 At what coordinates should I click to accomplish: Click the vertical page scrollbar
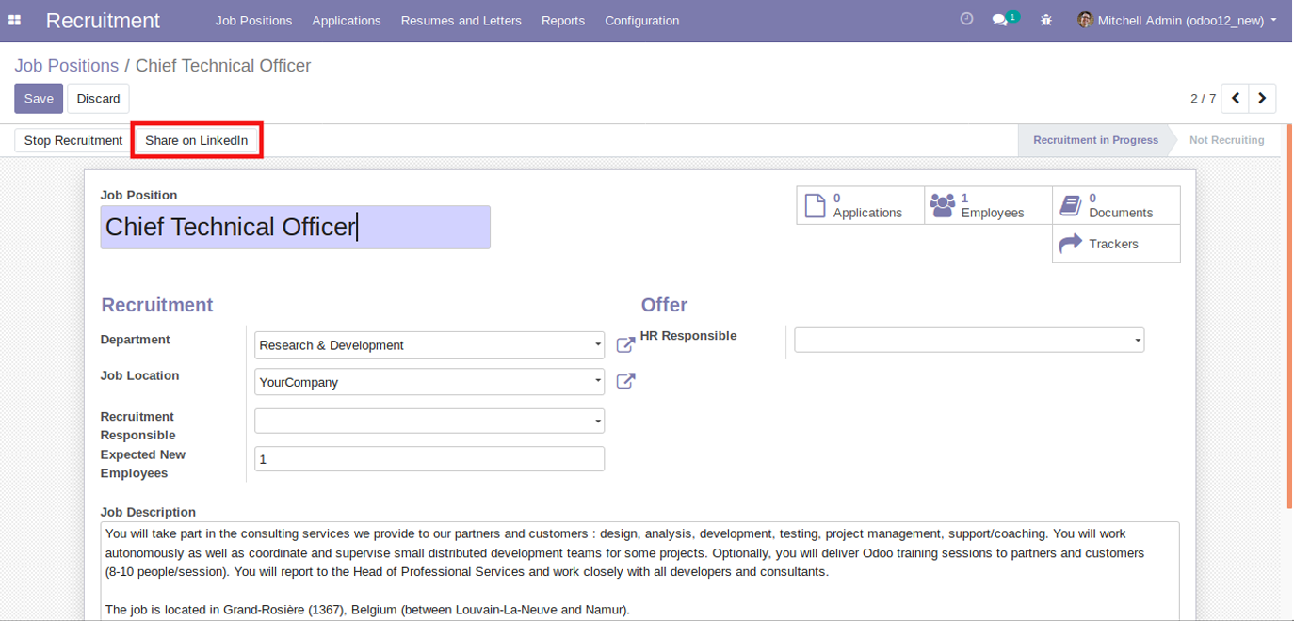[x=1289, y=317]
